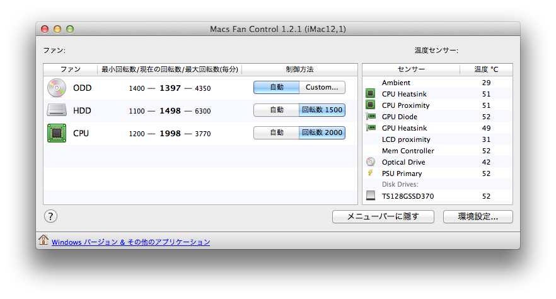Image resolution: width=556 pixels, height=299 pixels.
Task: Click the HDD hard drive fan icon
Action: 57,110
